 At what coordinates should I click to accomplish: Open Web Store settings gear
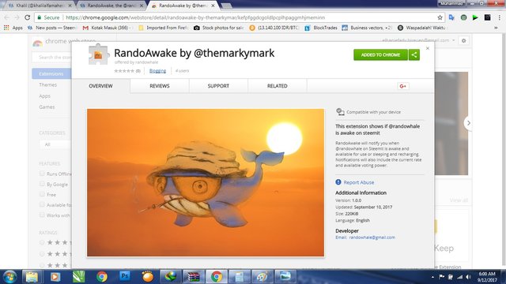[464, 40]
